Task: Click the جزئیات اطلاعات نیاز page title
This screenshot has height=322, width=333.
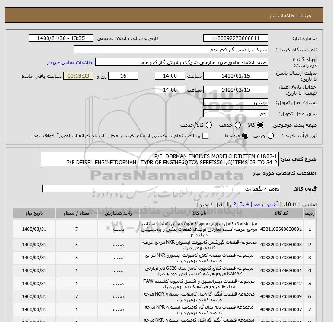Action: tap(290, 16)
